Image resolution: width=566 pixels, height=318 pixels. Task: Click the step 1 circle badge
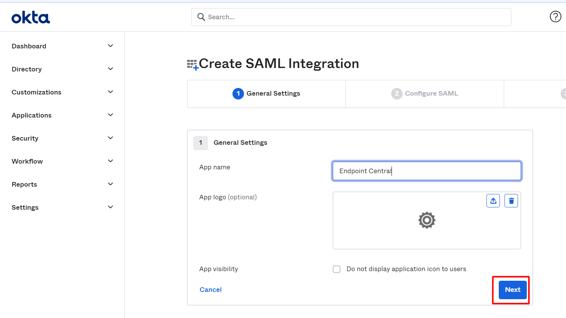coord(238,94)
